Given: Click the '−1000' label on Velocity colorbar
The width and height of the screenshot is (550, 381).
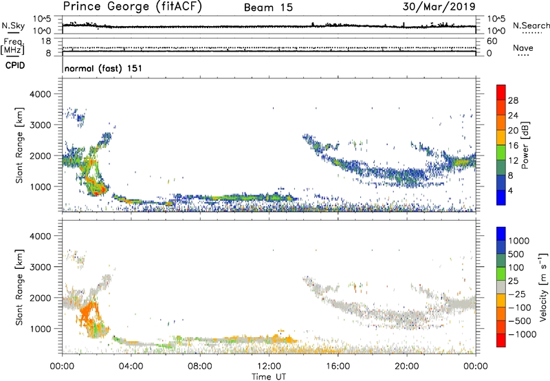Looking at the screenshot, I should [x=522, y=334].
